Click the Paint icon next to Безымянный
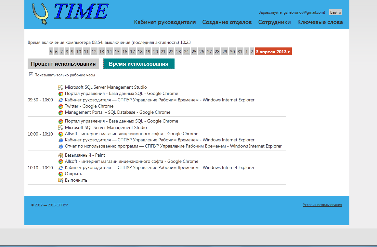 point(61,155)
